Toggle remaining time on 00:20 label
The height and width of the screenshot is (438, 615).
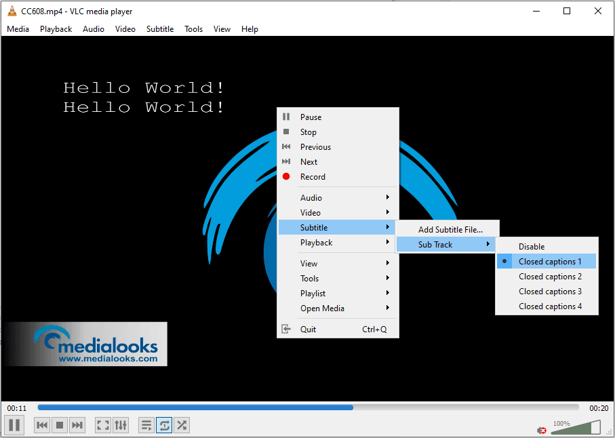pos(599,408)
